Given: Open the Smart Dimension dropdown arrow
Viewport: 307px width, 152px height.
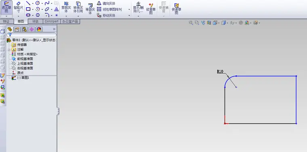Looking at the screenshot, I should (x=19, y=16).
